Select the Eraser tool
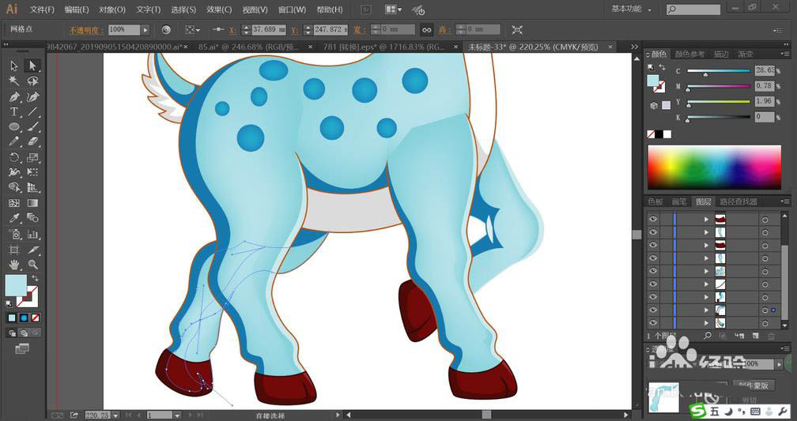797x421 pixels. coord(32,141)
